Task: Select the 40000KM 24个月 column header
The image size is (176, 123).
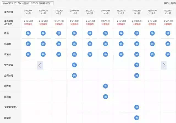Action: (137, 12)
